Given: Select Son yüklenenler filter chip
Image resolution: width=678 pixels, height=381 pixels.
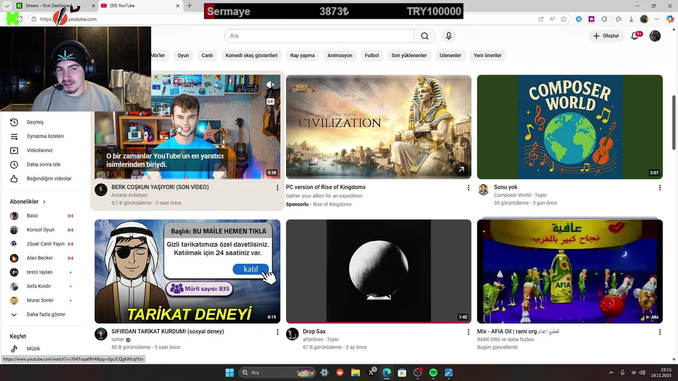Looking at the screenshot, I should point(409,56).
